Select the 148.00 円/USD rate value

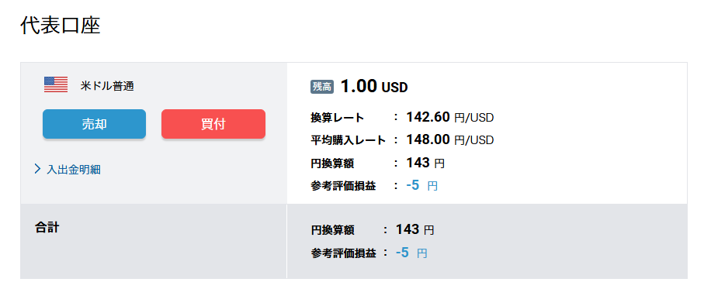pos(450,139)
